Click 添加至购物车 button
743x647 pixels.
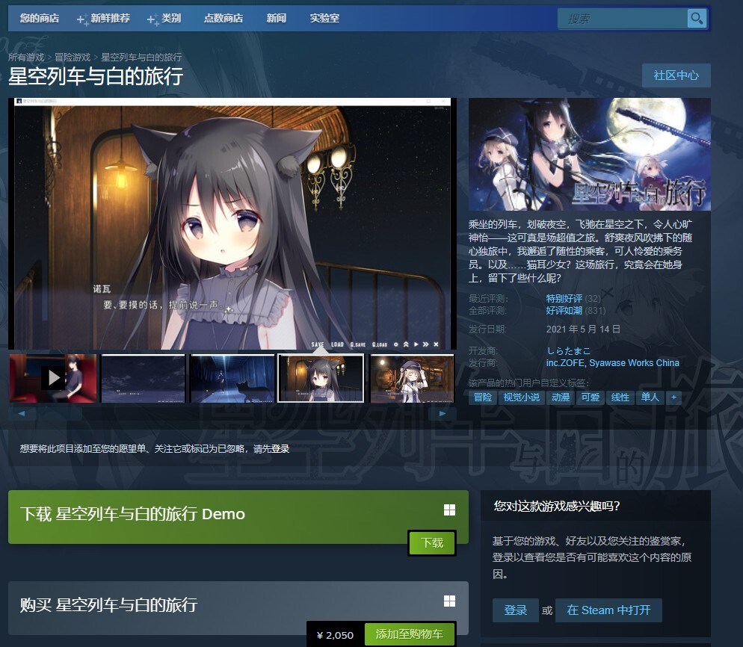click(410, 634)
